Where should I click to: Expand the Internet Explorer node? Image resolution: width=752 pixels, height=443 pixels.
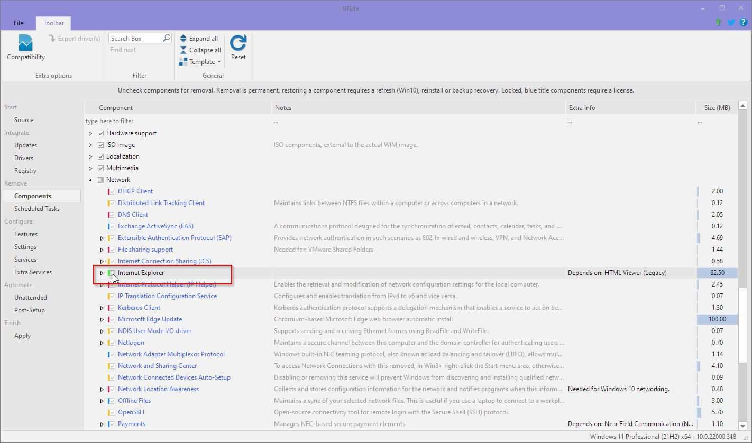tap(102, 273)
